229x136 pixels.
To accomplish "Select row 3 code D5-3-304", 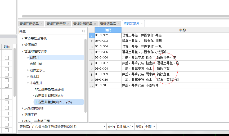I will pos(108,46).
